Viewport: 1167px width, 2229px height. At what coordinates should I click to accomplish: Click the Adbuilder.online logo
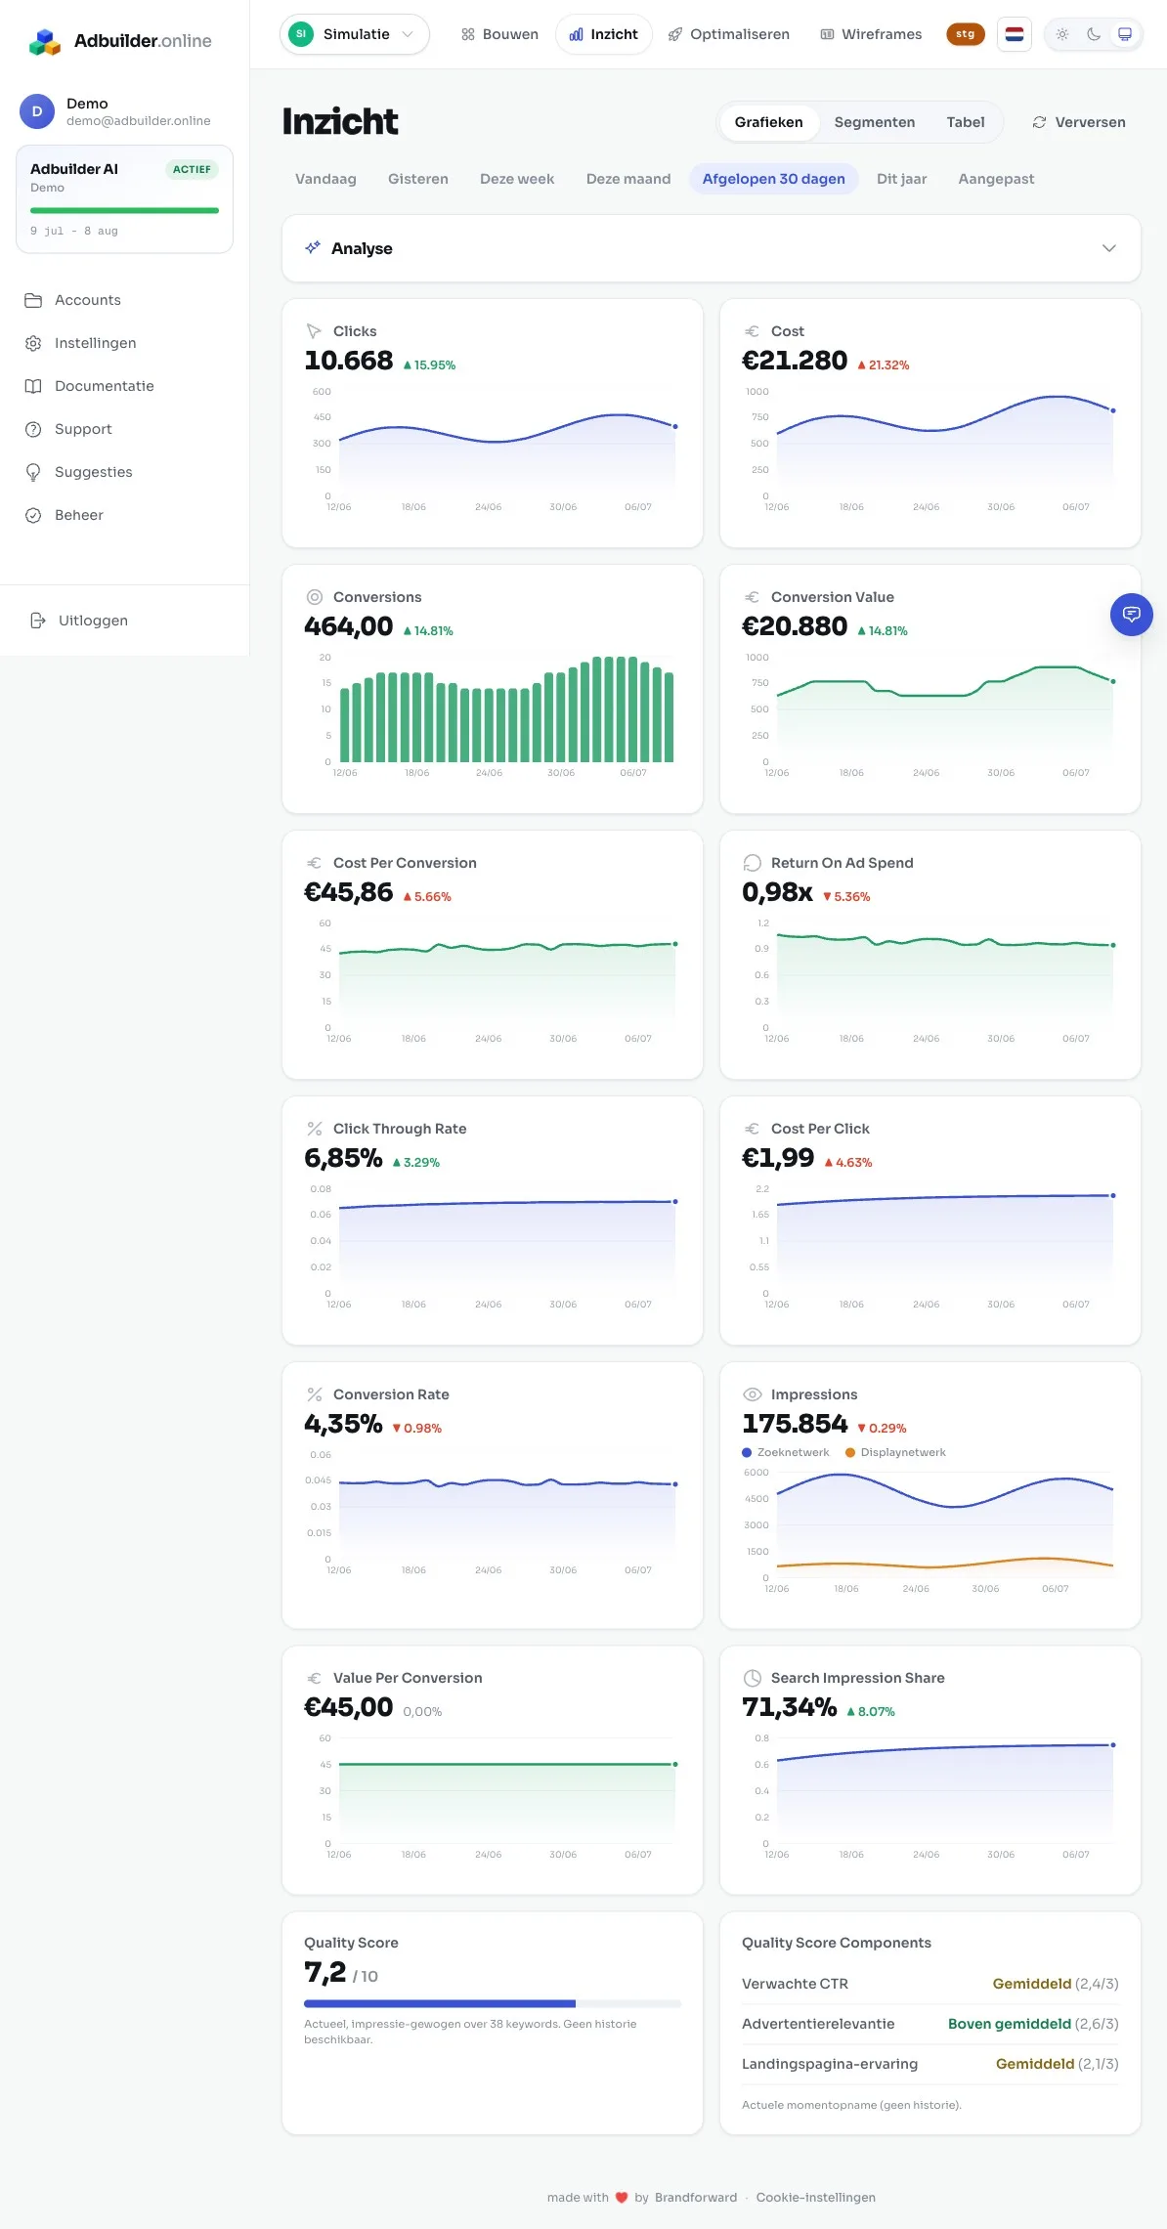(120, 41)
